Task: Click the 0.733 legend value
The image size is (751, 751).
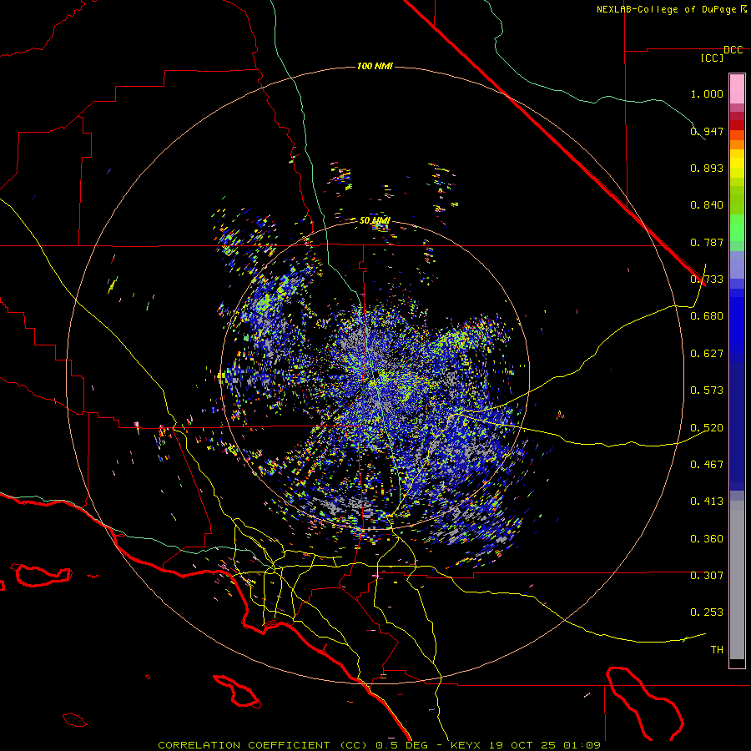Action: [707, 280]
